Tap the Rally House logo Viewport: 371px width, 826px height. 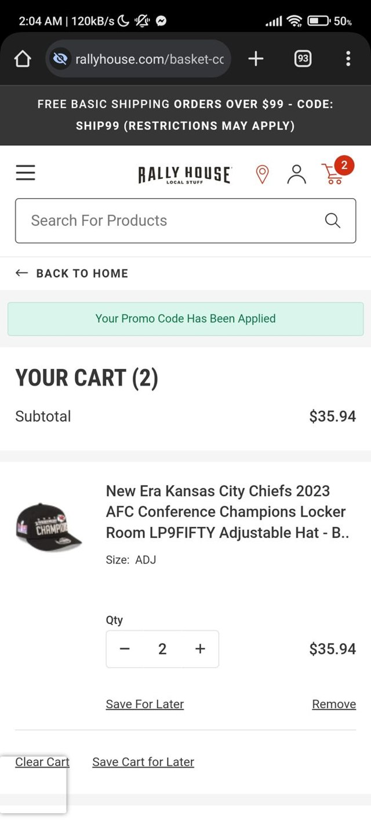184,174
